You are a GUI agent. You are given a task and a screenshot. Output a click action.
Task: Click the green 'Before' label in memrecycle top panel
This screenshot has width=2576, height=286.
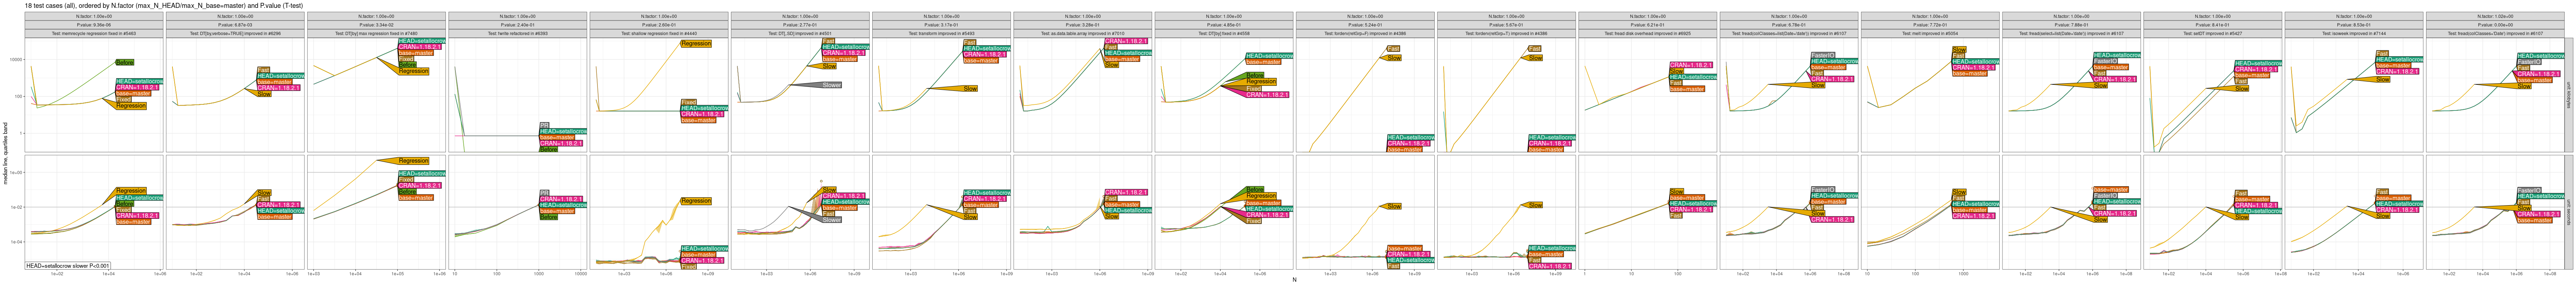125,62
